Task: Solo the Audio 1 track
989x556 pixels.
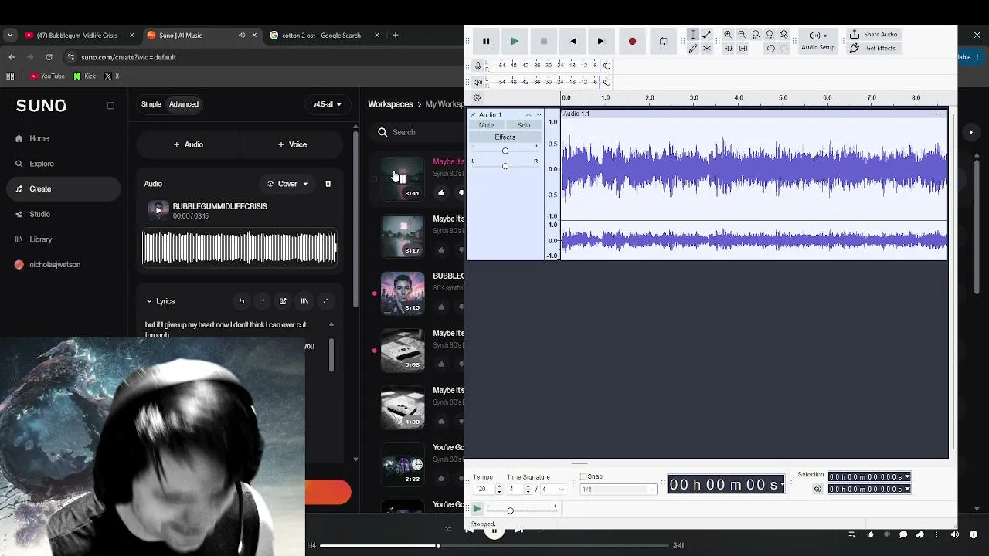Action: (x=524, y=126)
